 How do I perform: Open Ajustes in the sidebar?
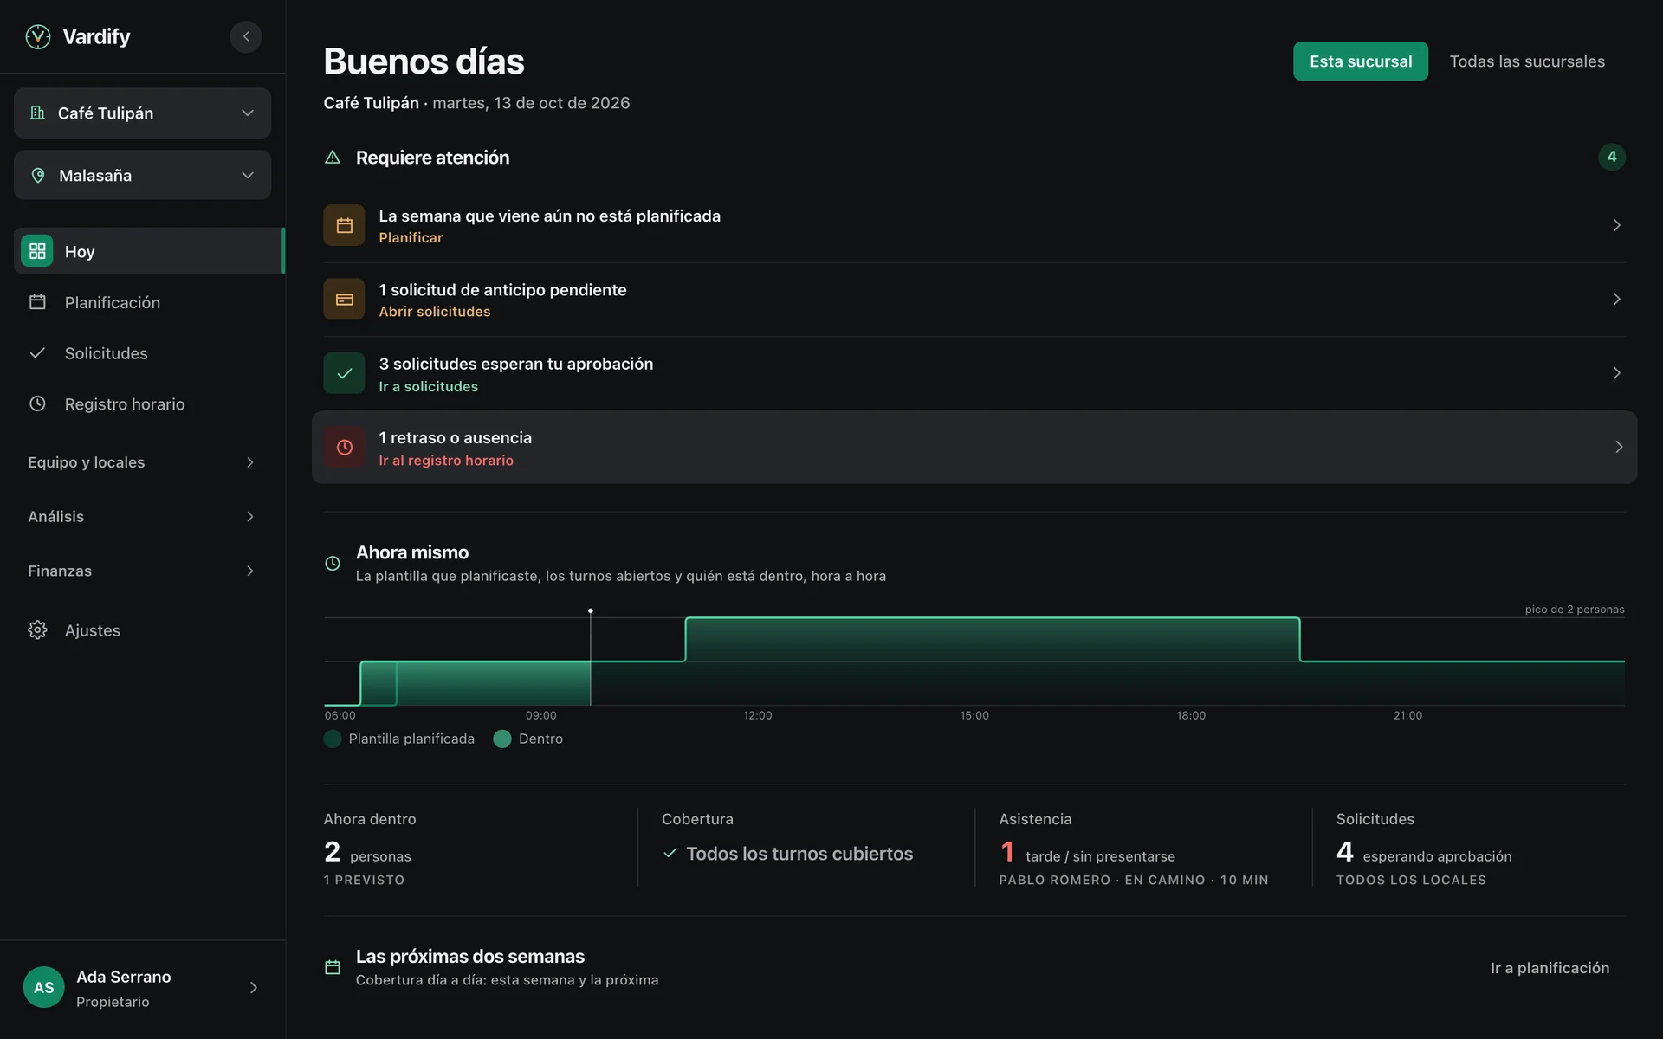[x=142, y=629]
